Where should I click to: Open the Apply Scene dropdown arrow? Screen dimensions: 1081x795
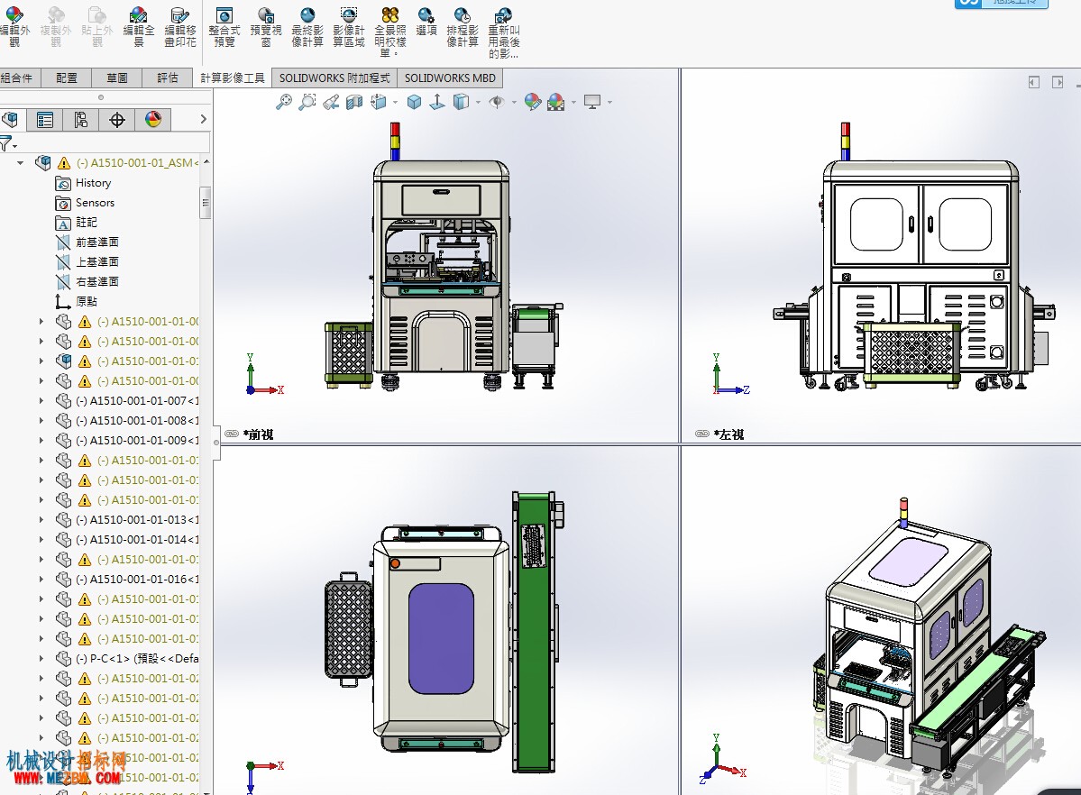(x=573, y=103)
